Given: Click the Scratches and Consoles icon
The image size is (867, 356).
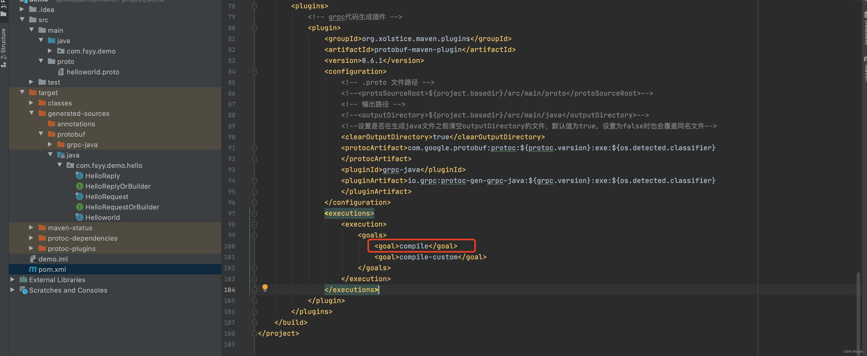Looking at the screenshot, I should coord(23,290).
